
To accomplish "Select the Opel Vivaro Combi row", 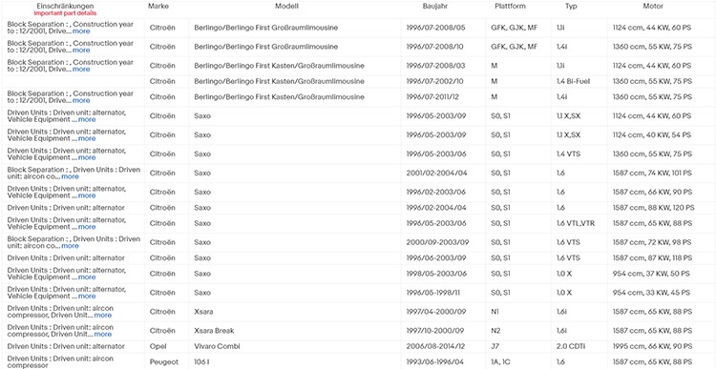I will [x=358, y=346].
